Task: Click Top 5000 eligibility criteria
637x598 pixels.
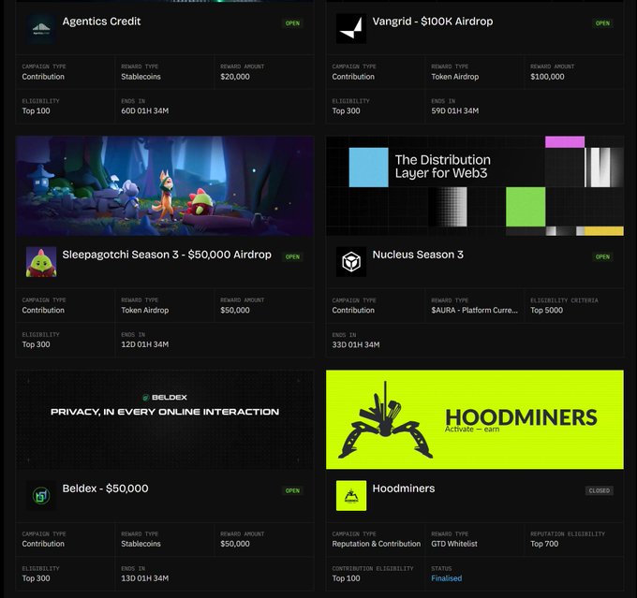Action: 546,310
